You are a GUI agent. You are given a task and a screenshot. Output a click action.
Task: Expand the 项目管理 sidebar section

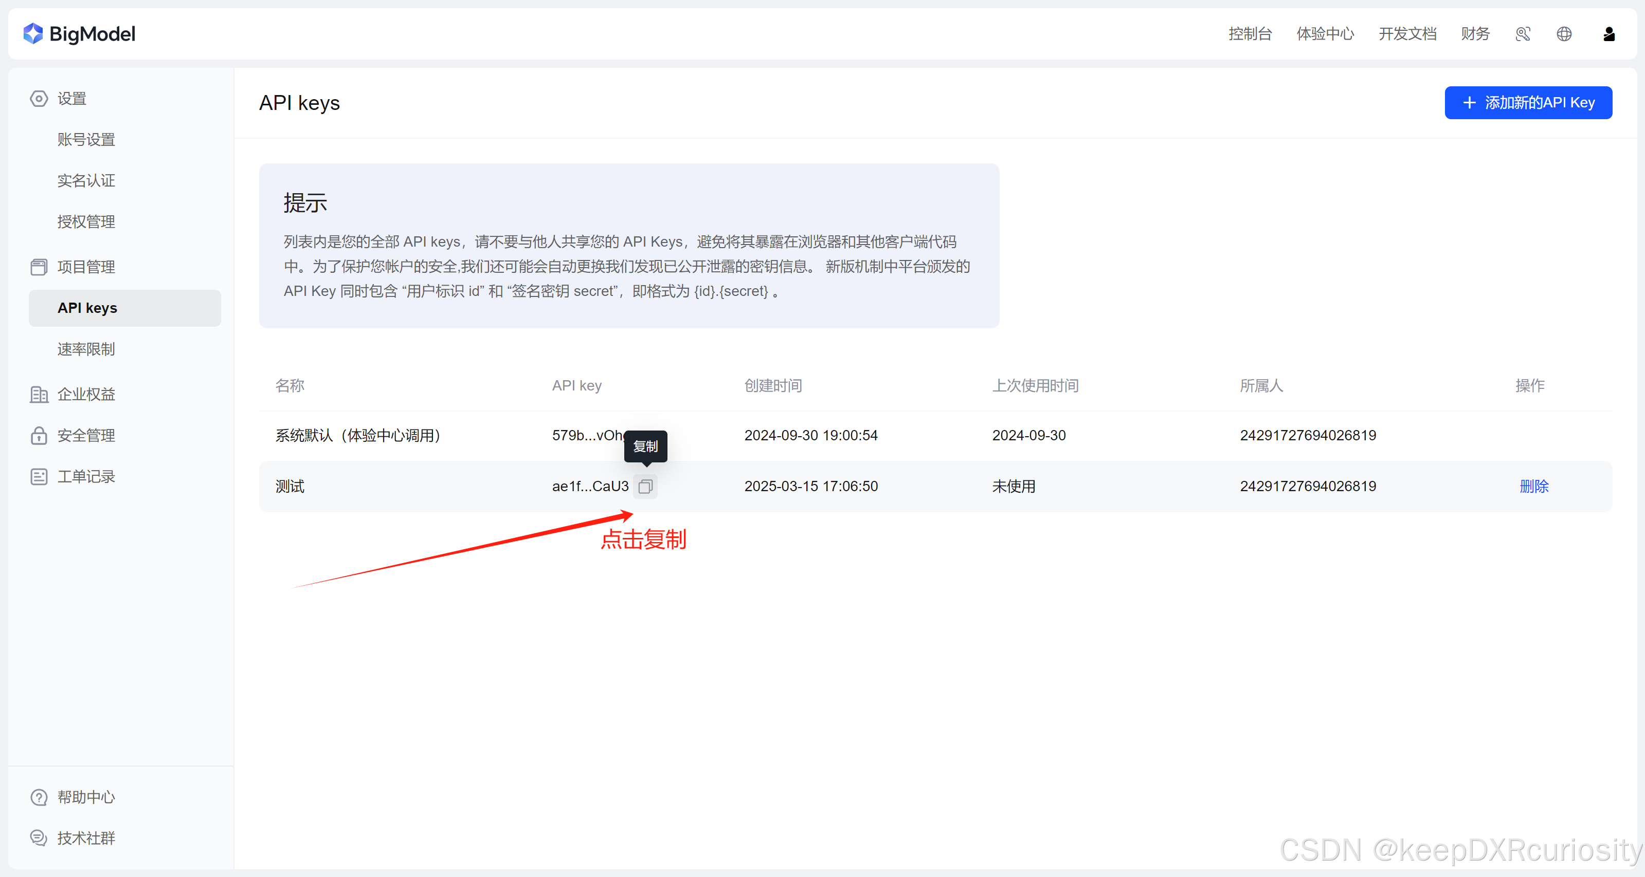[x=85, y=267]
